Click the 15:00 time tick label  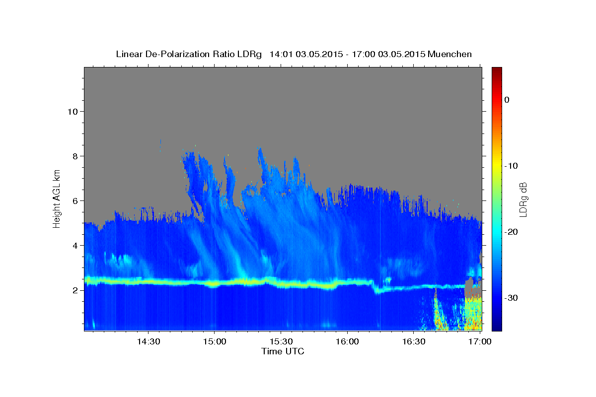(215, 341)
